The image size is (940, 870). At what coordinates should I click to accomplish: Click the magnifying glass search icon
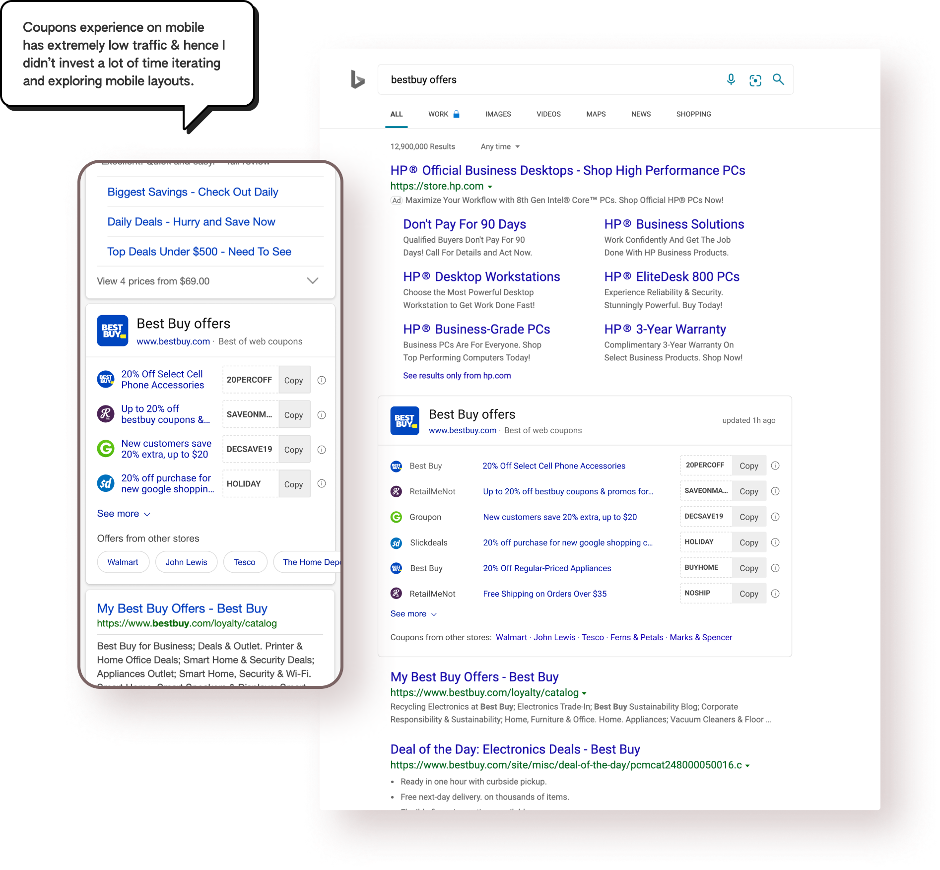tap(778, 79)
